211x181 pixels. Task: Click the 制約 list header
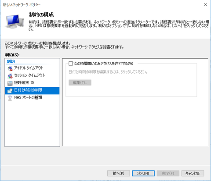[11, 61]
